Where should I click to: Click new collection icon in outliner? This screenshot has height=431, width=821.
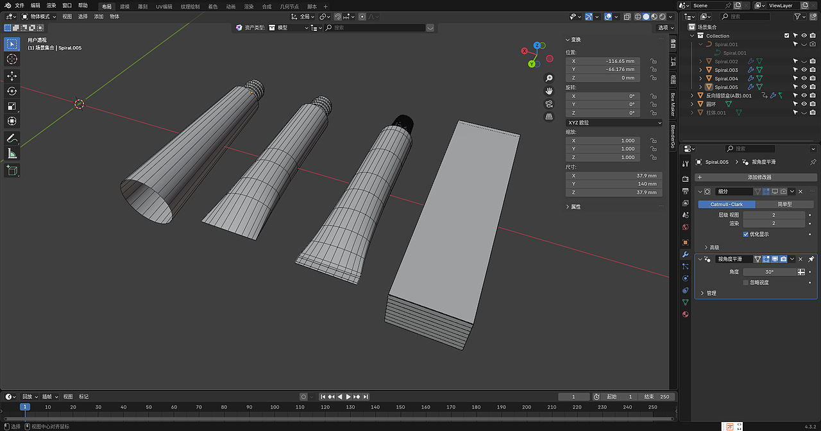815,16
